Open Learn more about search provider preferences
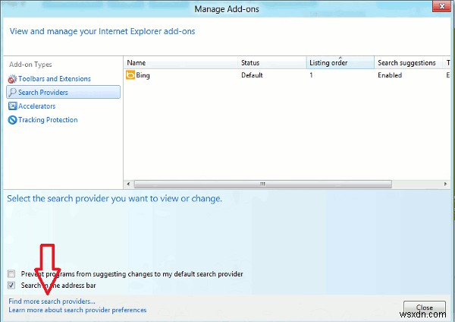455x322 pixels. 77,310
